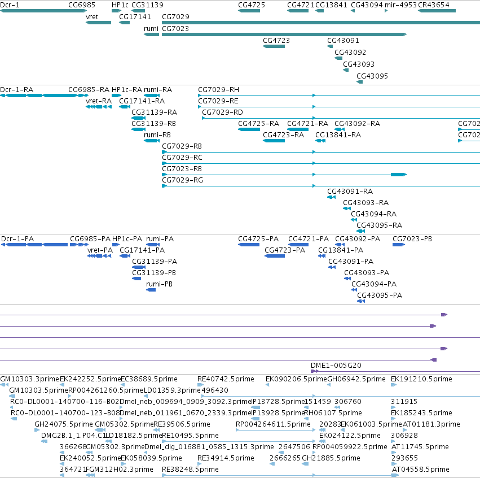Click the CG43095-PA protein label
480x478 pixels.
click(380, 296)
